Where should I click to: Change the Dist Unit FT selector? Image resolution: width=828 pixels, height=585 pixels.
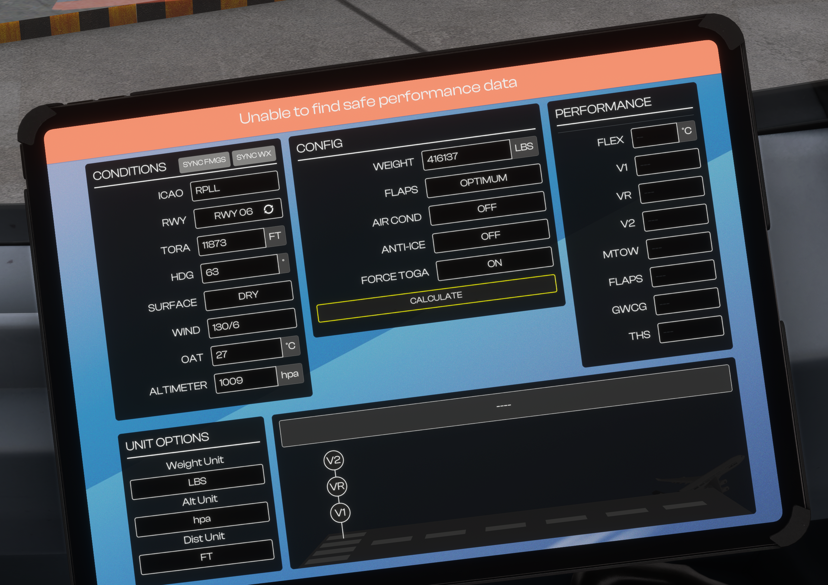pos(206,557)
